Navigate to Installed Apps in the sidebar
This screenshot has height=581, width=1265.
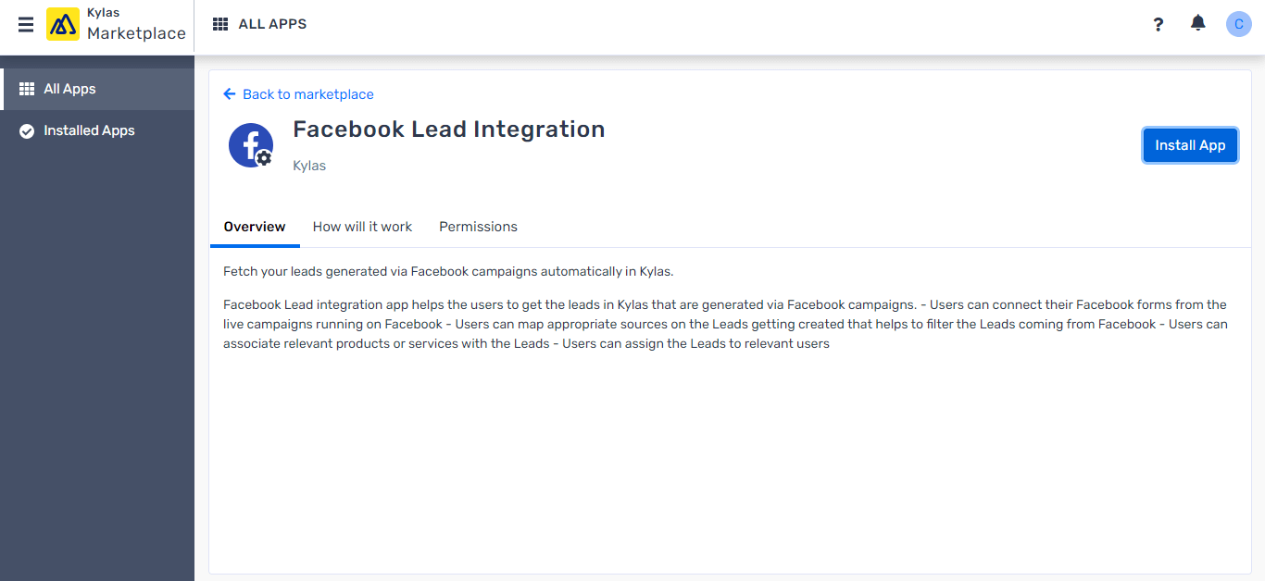87,130
